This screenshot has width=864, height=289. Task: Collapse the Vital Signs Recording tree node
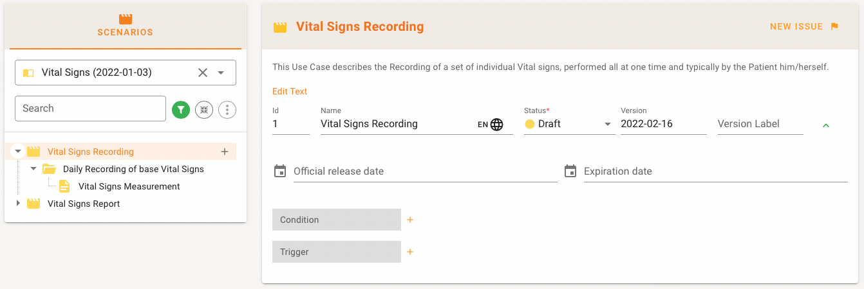[18, 152]
